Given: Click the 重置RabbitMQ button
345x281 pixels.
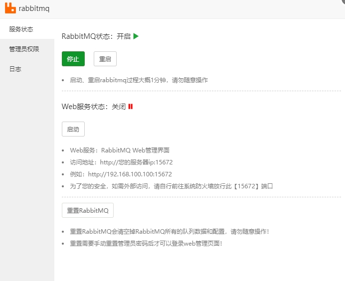Looking at the screenshot, I should coord(88,210).
